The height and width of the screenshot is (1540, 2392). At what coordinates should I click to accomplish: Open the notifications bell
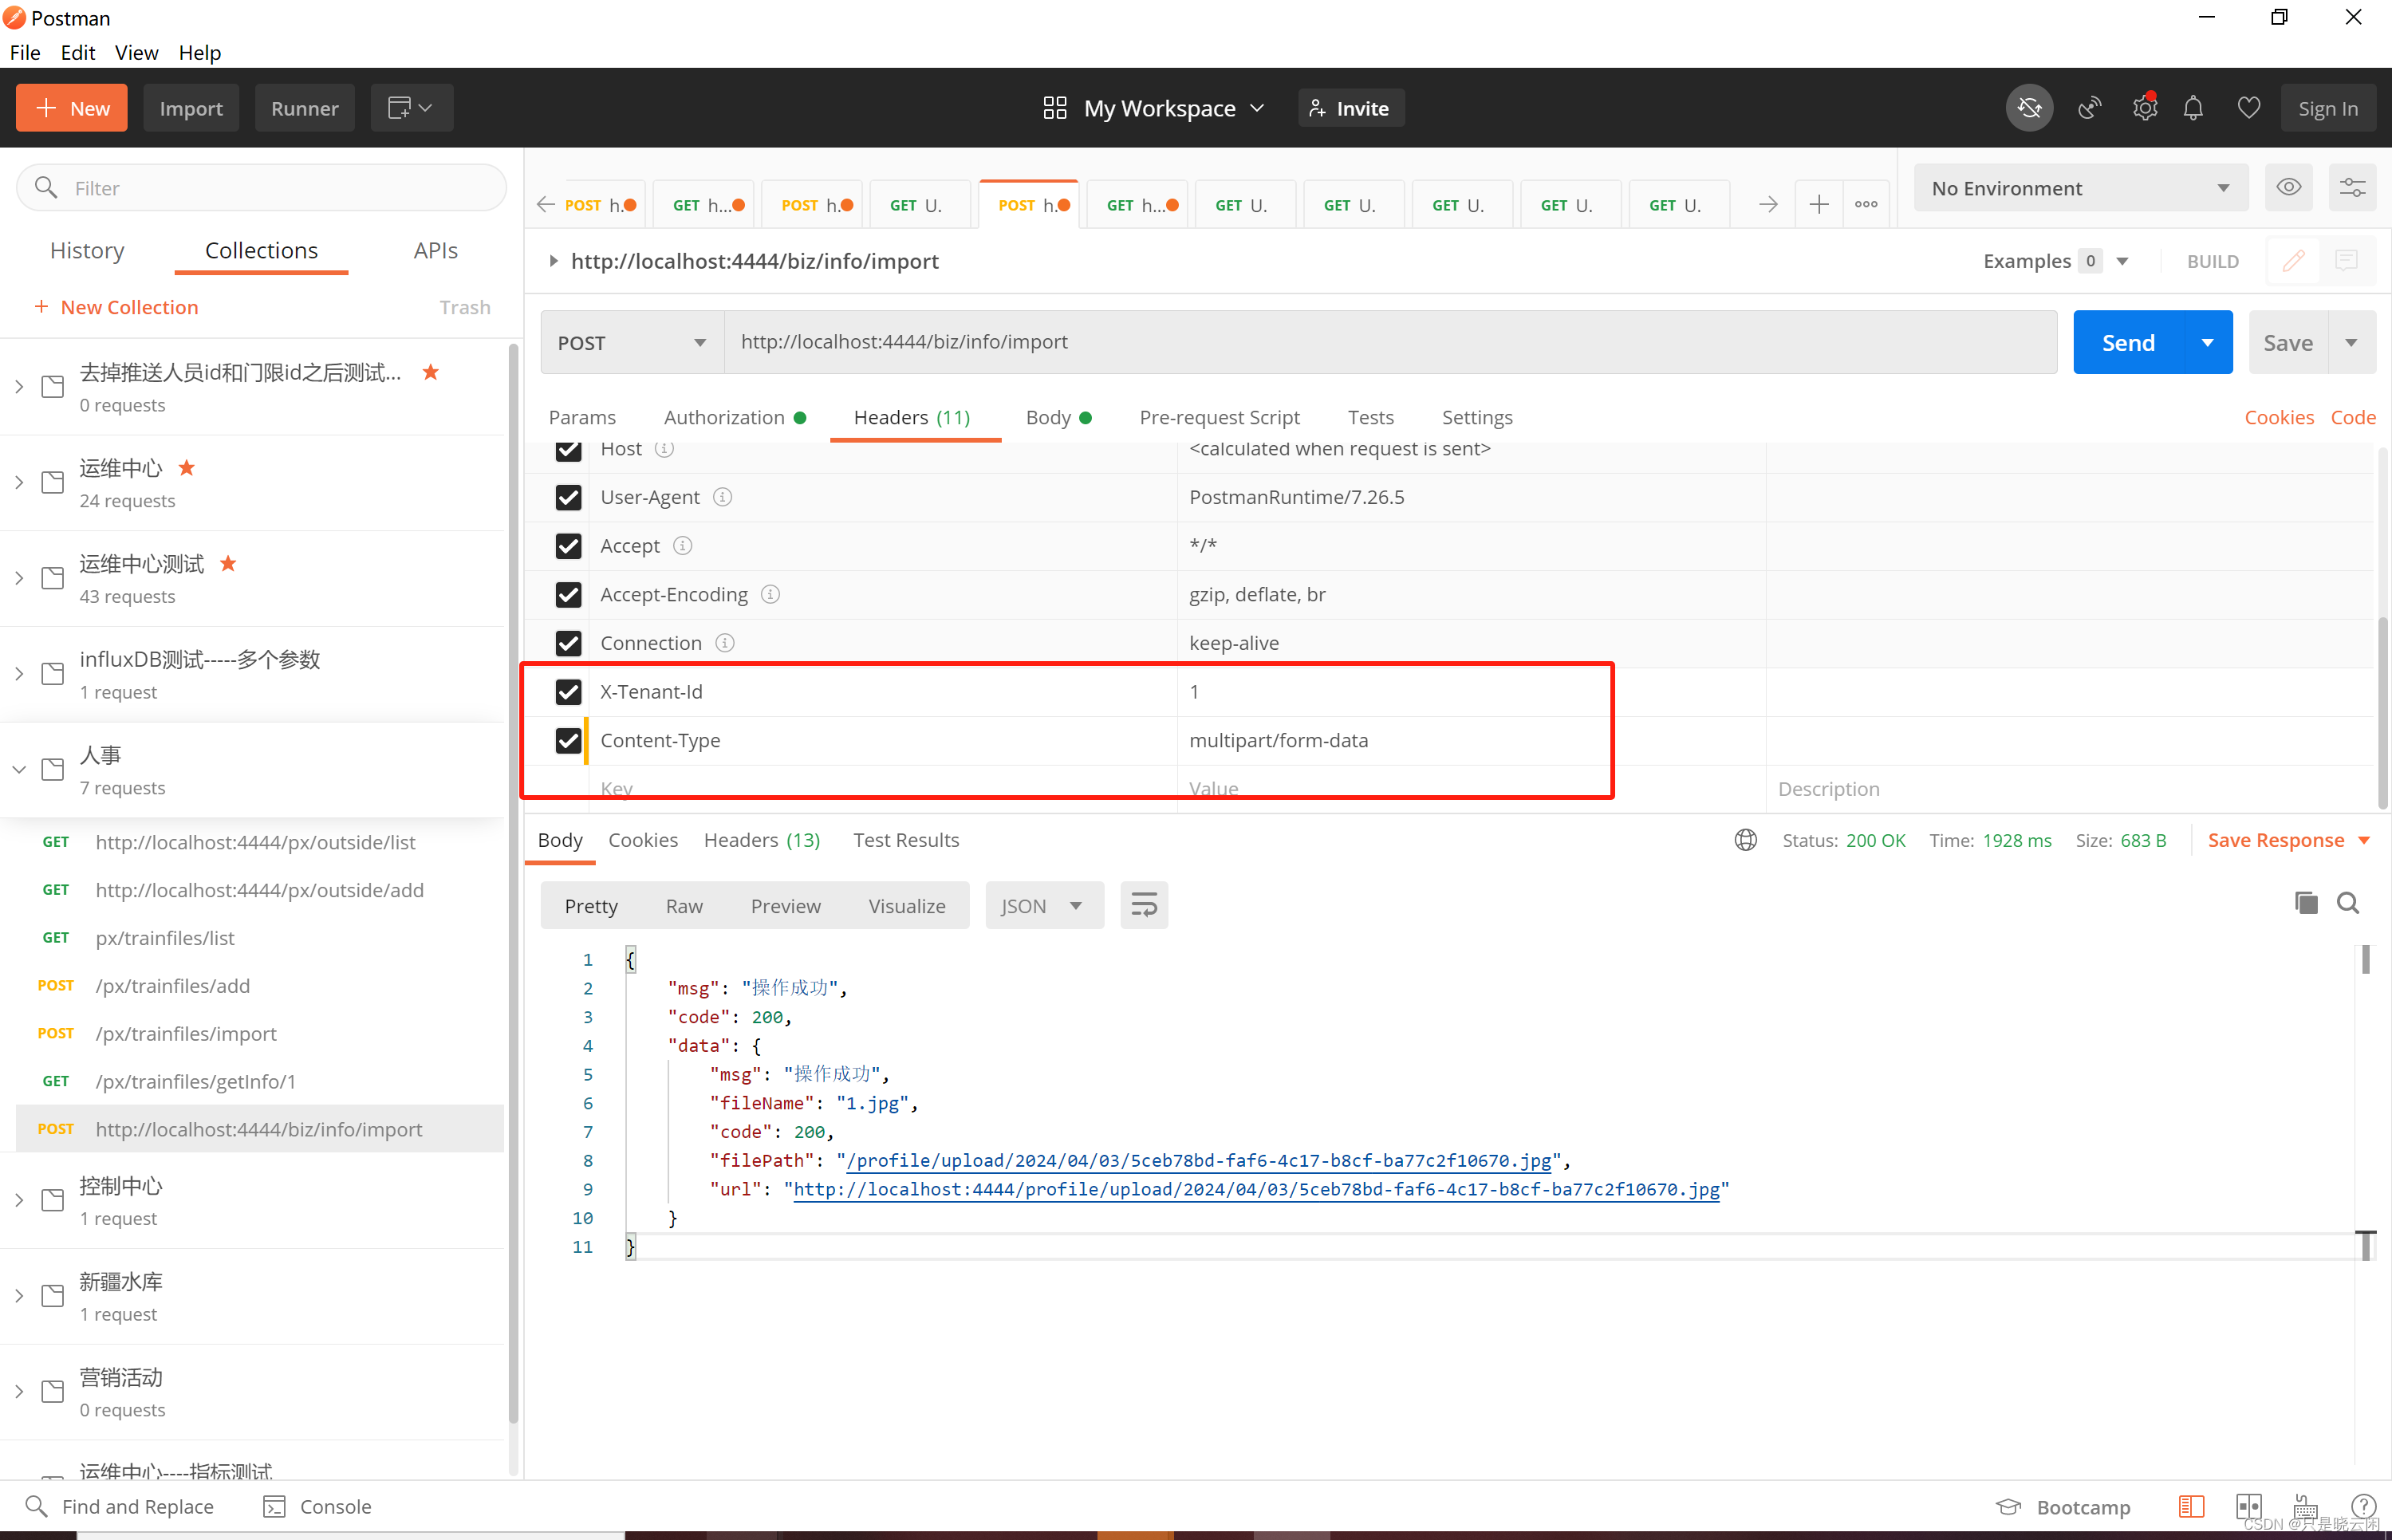2193,108
